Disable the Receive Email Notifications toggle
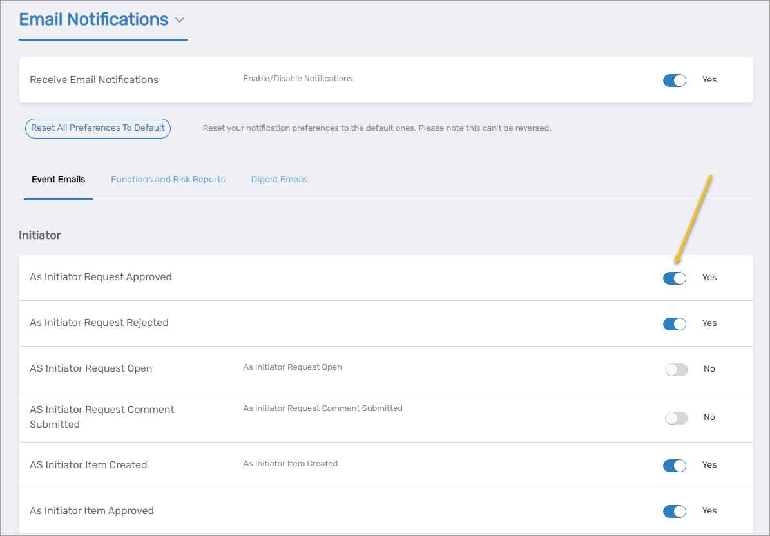The height and width of the screenshot is (536, 770). [674, 81]
